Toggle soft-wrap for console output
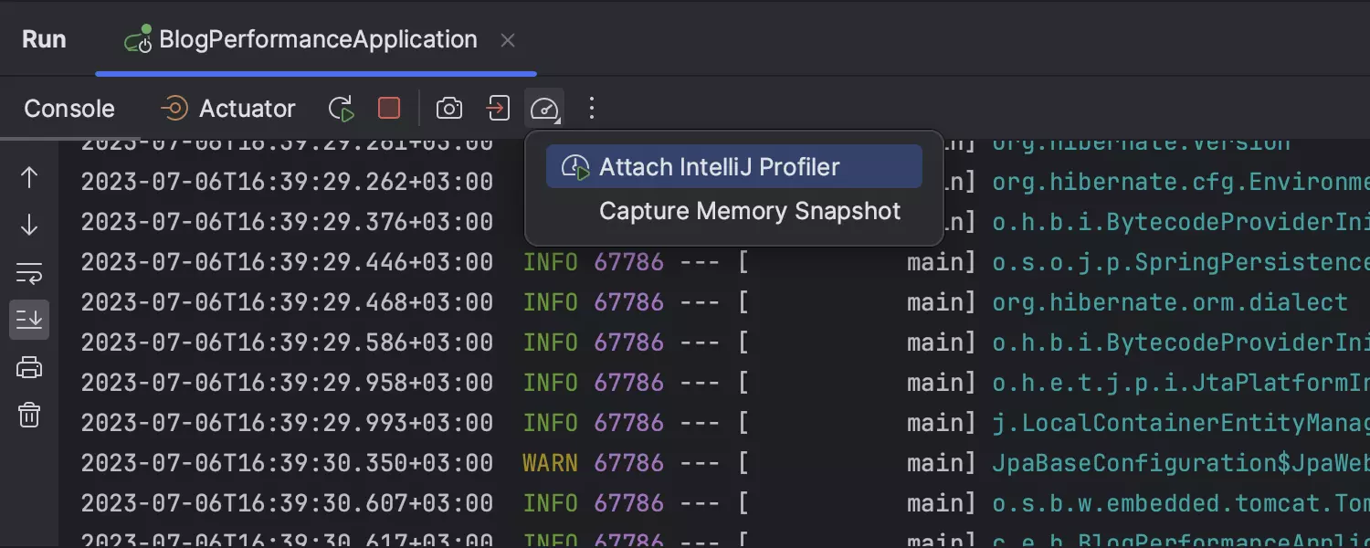The width and height of the screenshot is (1370, 548). 29,273
